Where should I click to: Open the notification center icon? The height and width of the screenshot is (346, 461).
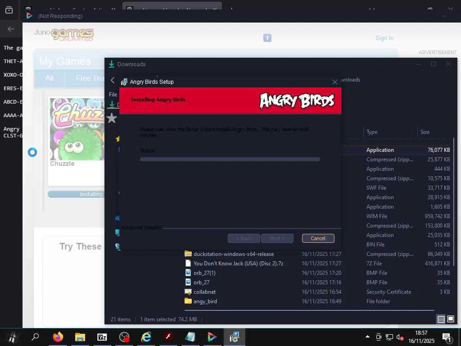coord(447,337)
